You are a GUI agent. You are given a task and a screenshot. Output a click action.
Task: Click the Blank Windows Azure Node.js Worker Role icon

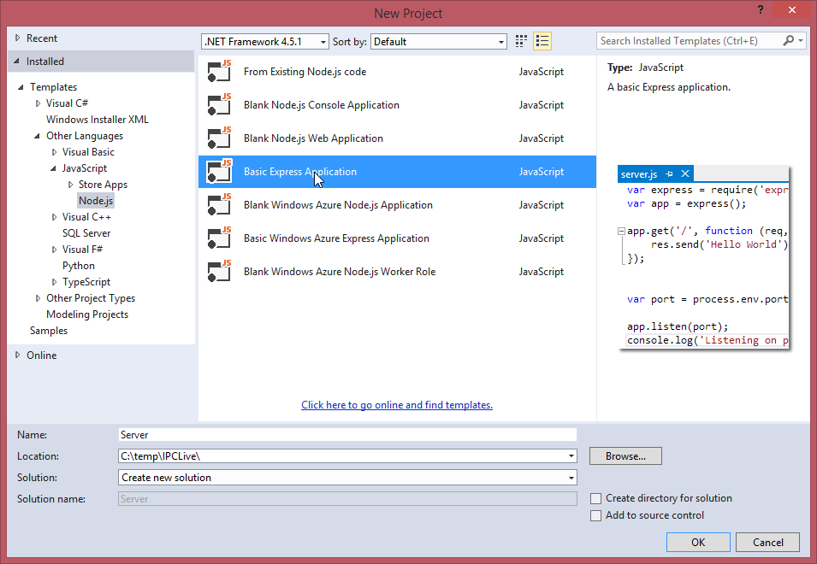click(218, 272)
